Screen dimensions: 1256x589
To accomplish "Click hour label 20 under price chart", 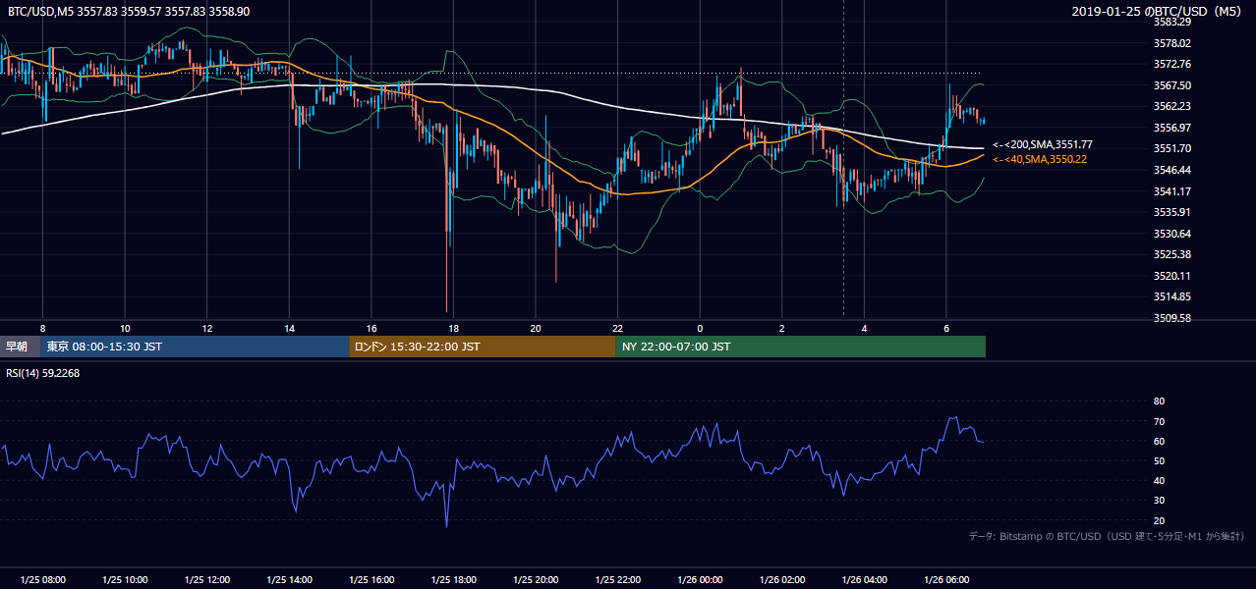I will click(536, 328).
